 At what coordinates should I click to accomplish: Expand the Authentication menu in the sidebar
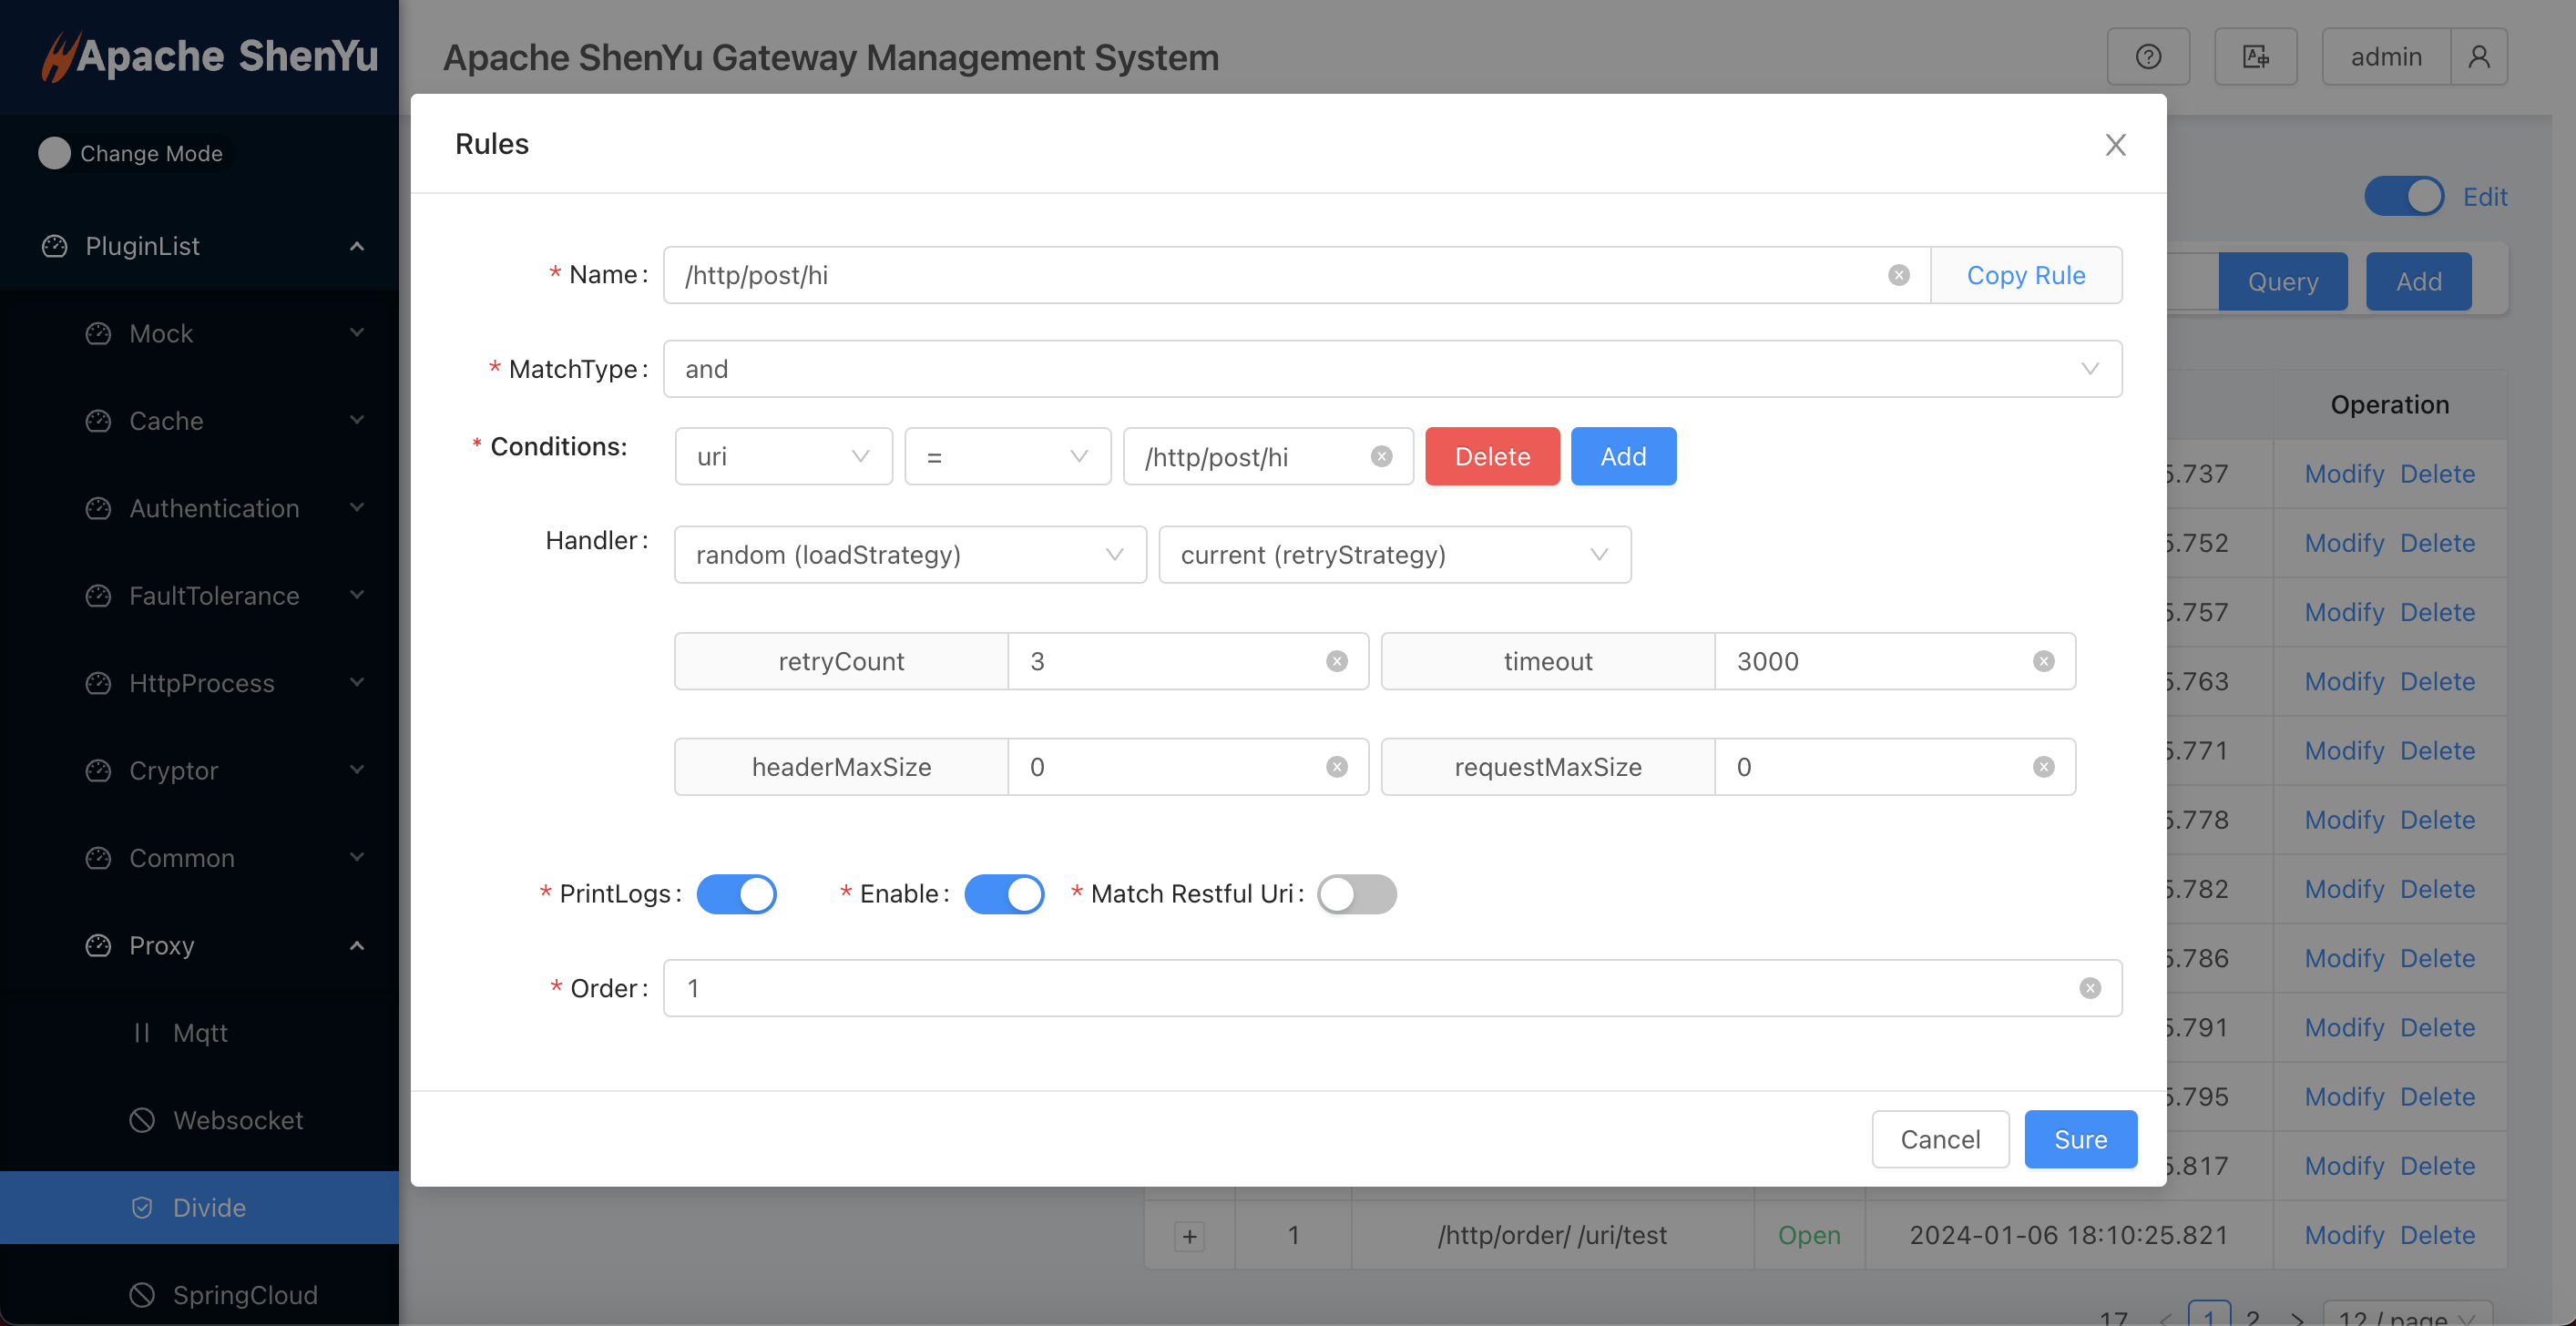click(214, 508)
